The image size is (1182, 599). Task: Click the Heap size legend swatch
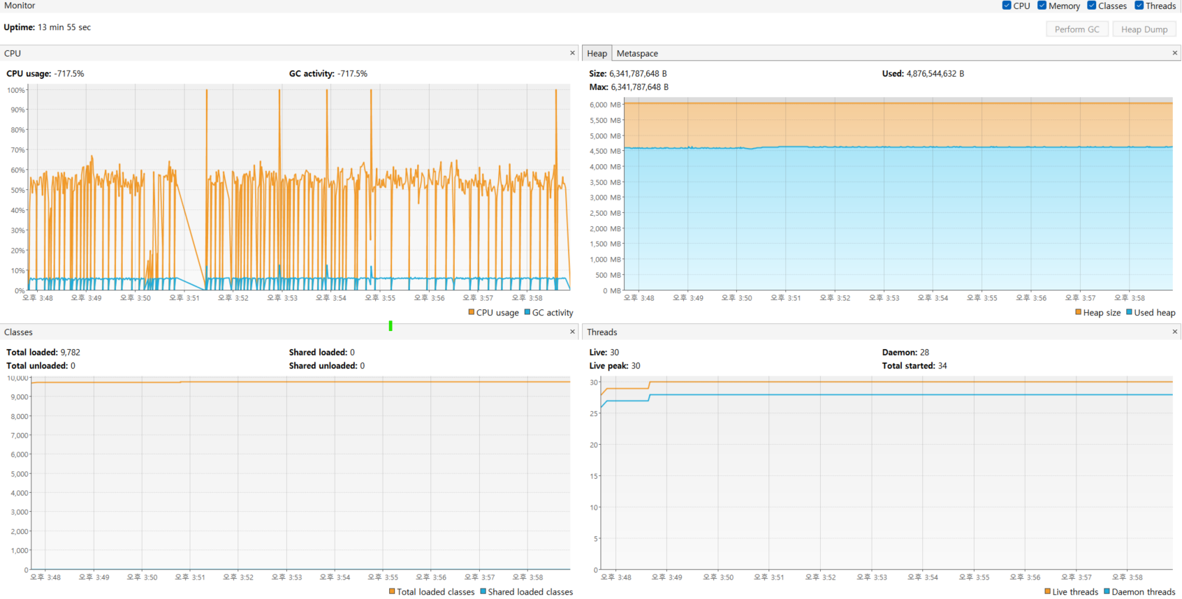pos(1079,312)
